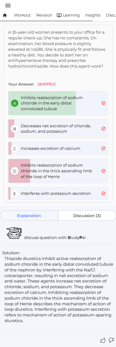Image resolution: width=116 pixels, height=347 pixels.
Task: Switch to the Explanation tab
Action: (29, 216)
